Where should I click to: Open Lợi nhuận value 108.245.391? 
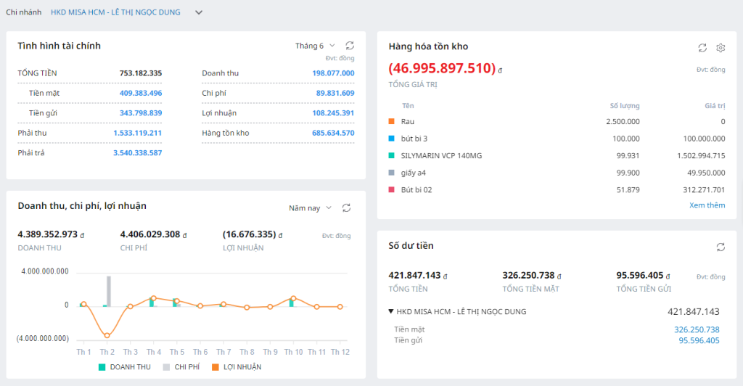(333, 113)
